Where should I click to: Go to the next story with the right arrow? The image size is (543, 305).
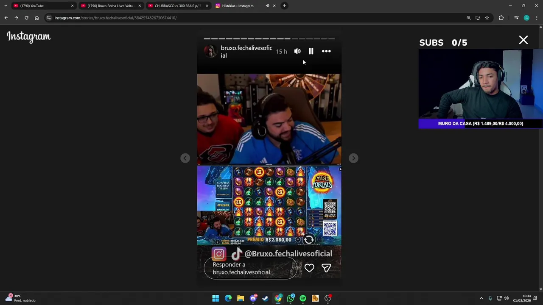coord(353,158)
